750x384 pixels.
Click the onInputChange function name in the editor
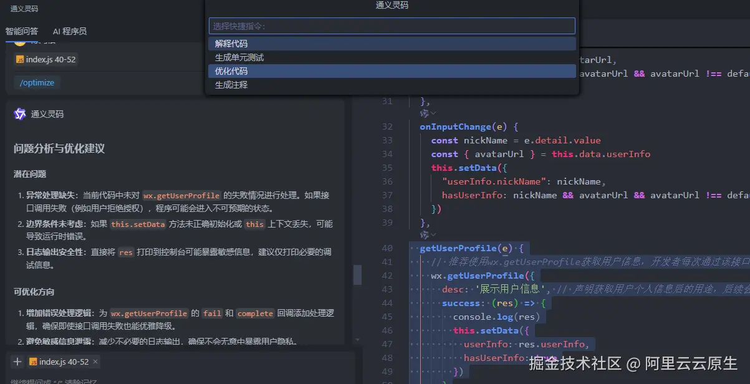[455, 127]
